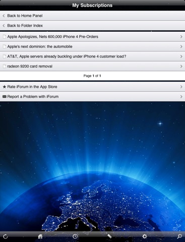
Task: Select Report a Problem with iForum
Action: 92,97
